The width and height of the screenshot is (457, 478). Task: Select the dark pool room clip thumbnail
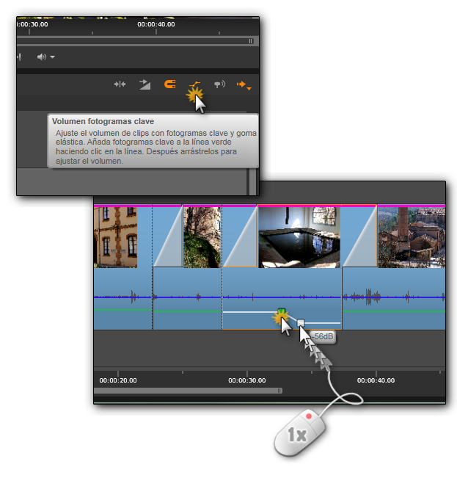click(x=299, y=237)
